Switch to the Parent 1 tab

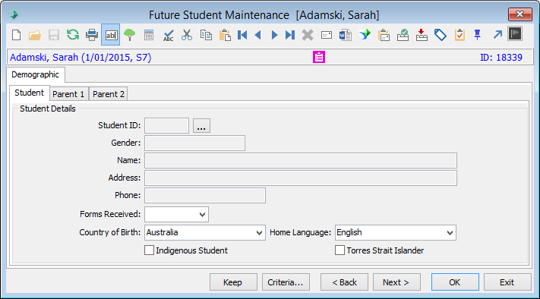pyautogui.click(x=68, y=94)
